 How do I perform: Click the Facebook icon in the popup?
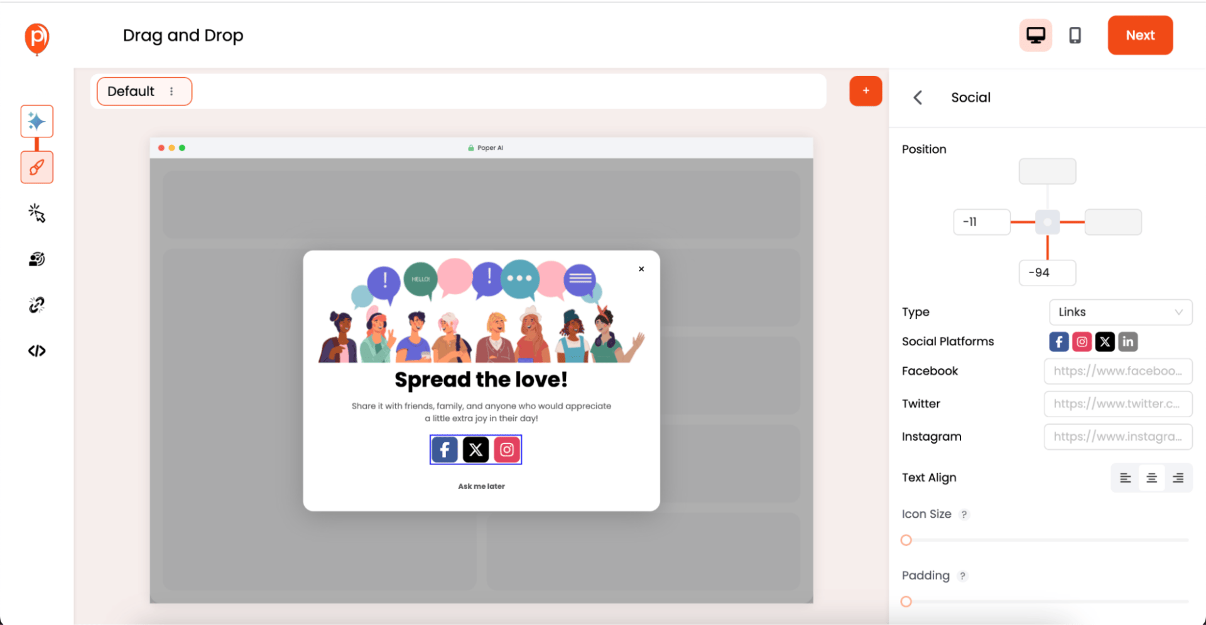point(445,449)
